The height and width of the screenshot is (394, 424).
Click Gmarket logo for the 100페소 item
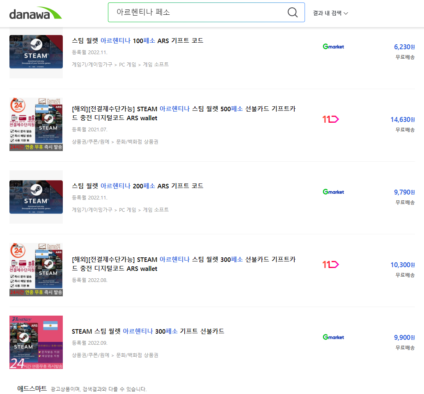[x=333, y=46]
